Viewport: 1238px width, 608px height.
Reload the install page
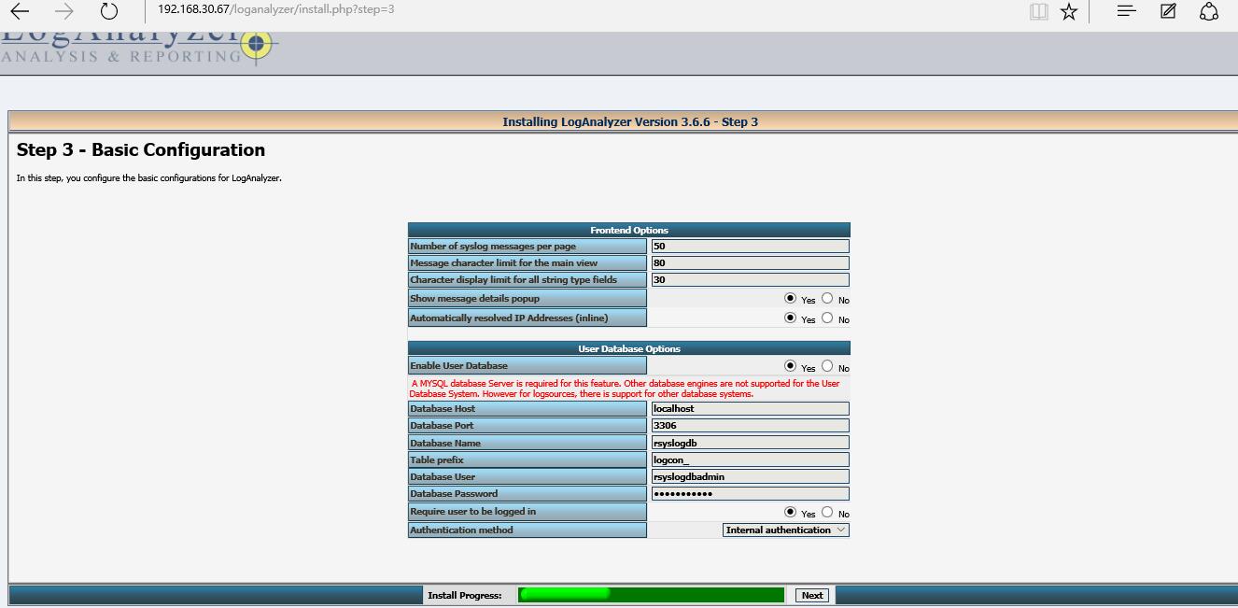tap(109, 11)
